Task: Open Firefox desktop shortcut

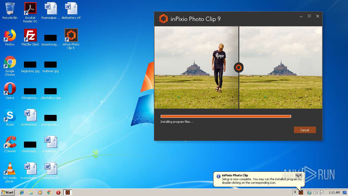Action: 10,38
